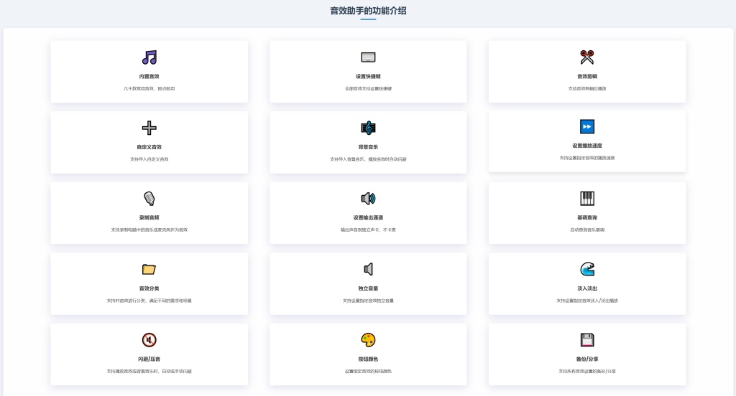Click the paint palette icon for 按钮颜色
Screen dimensions: 736x396
tap(368, 340)
